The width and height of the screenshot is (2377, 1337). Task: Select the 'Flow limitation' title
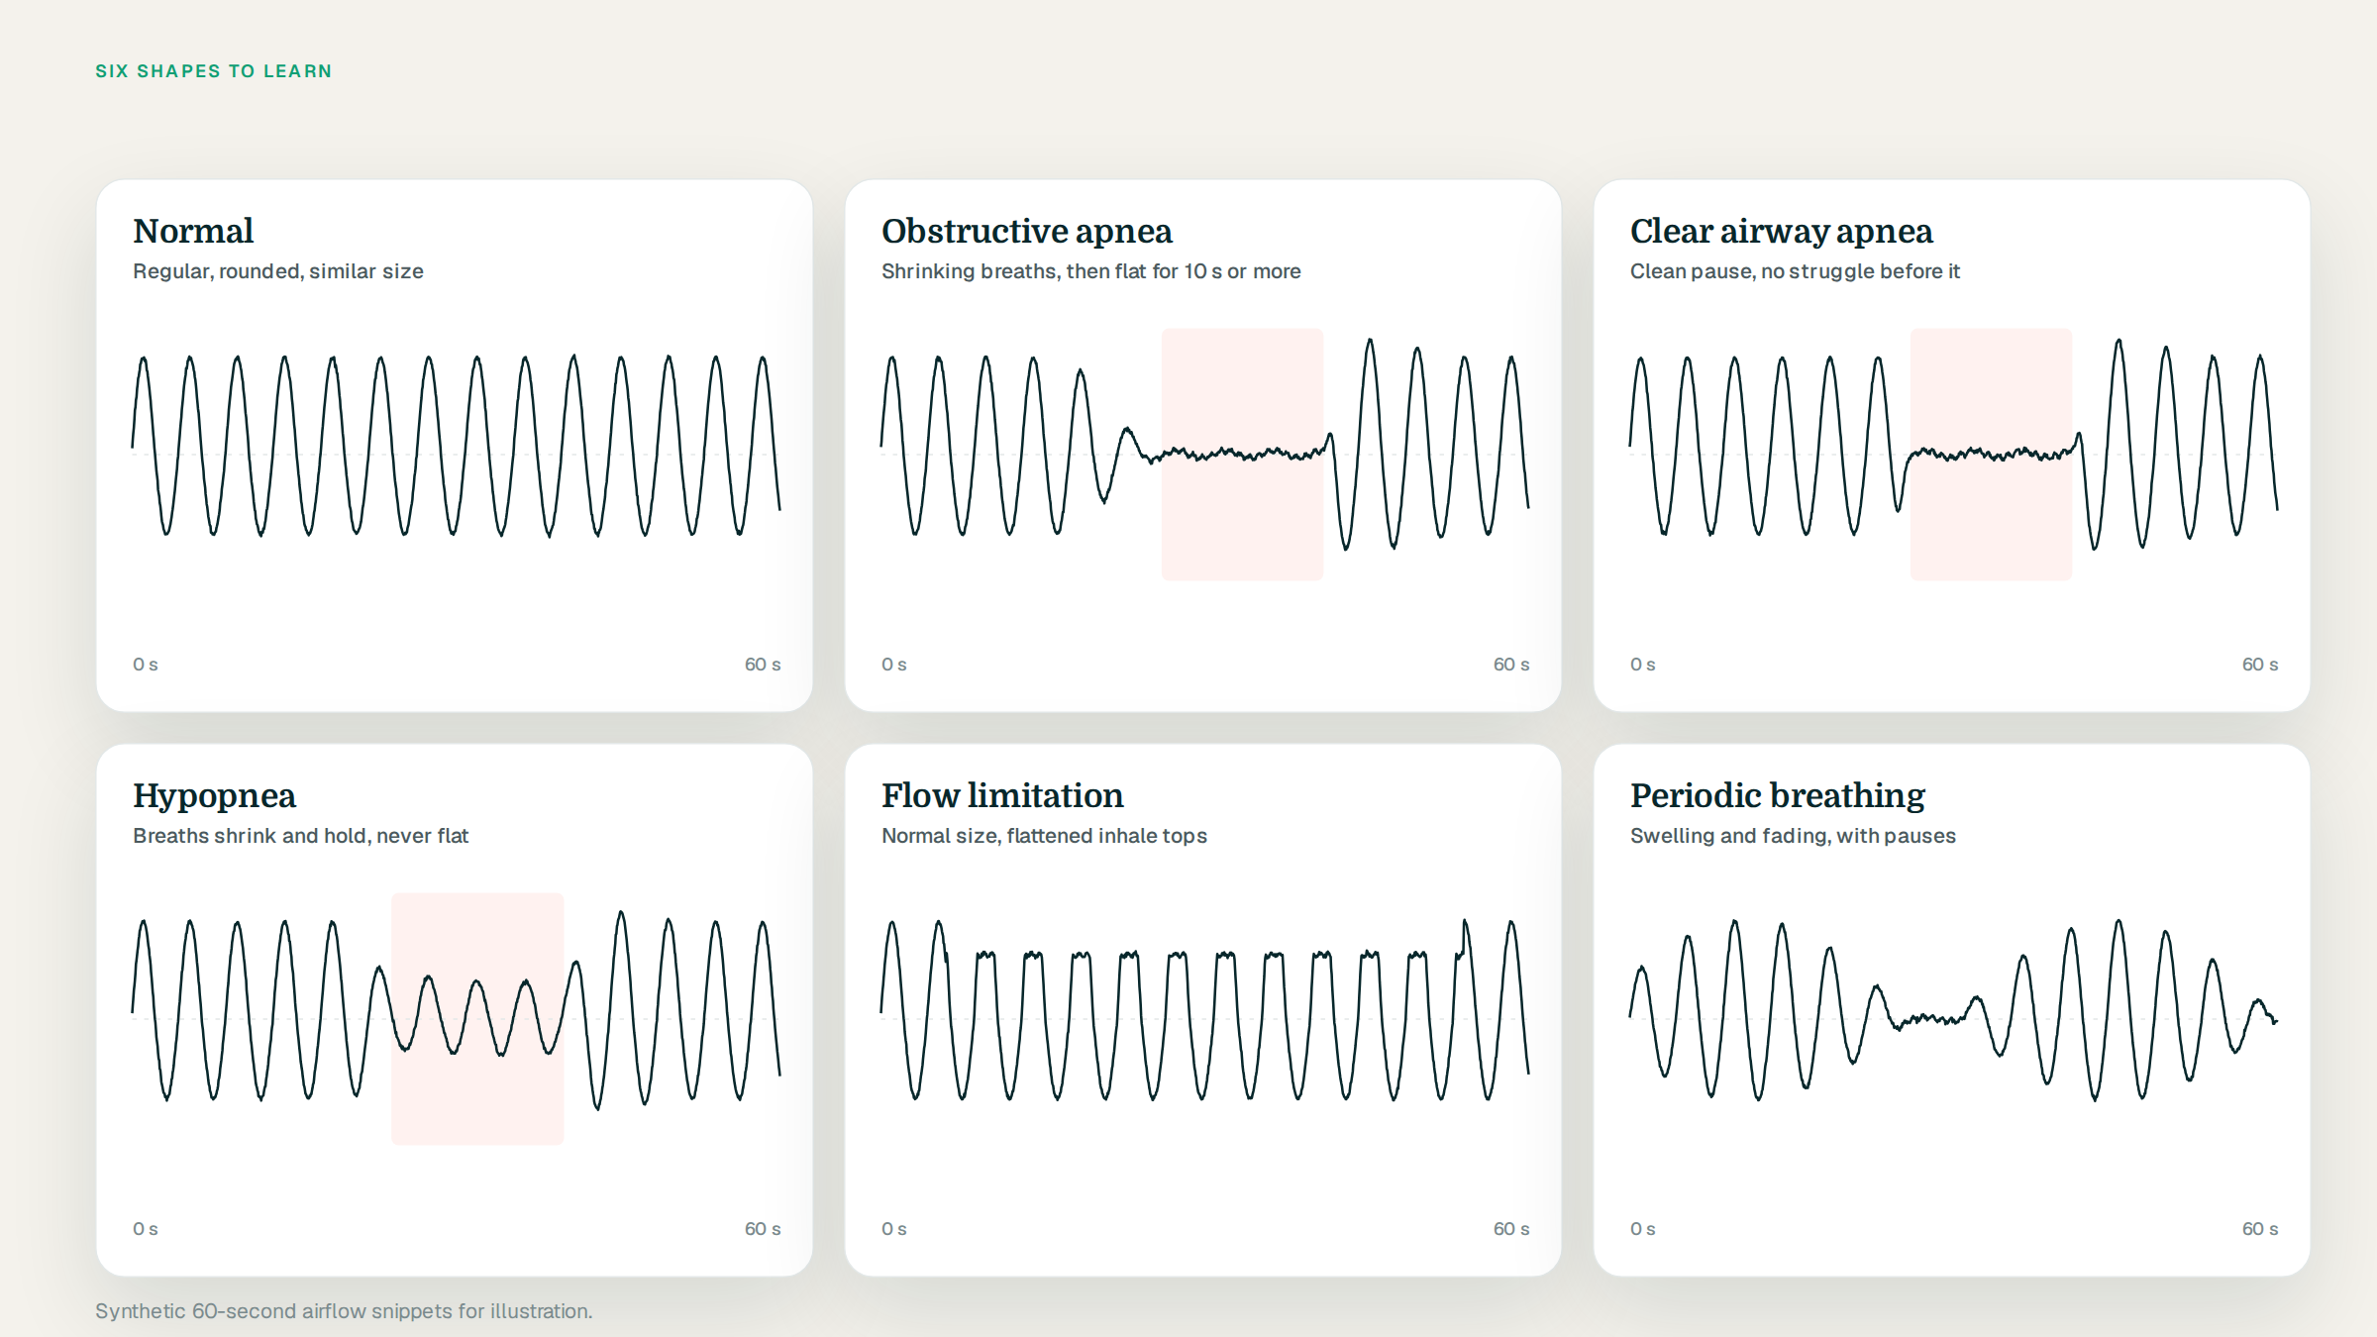pyautogui.click(x=1002, y=795)
